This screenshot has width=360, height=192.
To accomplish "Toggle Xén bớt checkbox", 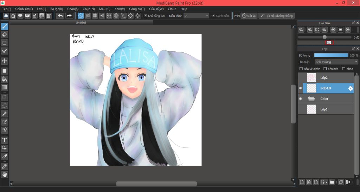I will (x=325, y=69).
